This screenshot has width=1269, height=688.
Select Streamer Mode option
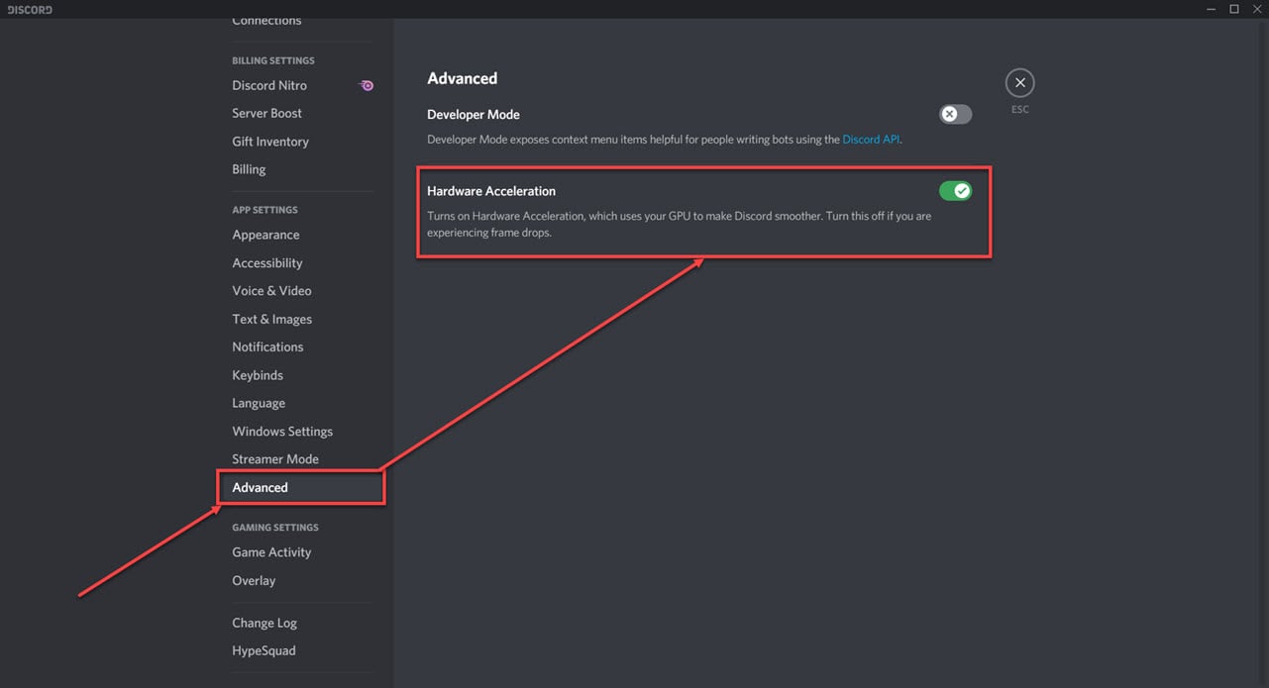[275, 459]
